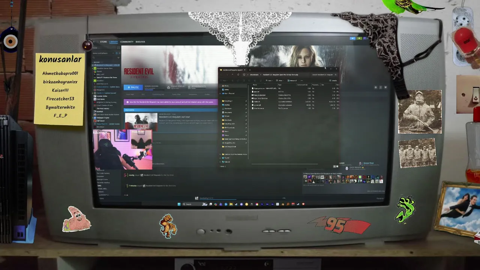The image size is (480, 270).
Task: Open the STORE tab in Steam
Action: point(103,42)
